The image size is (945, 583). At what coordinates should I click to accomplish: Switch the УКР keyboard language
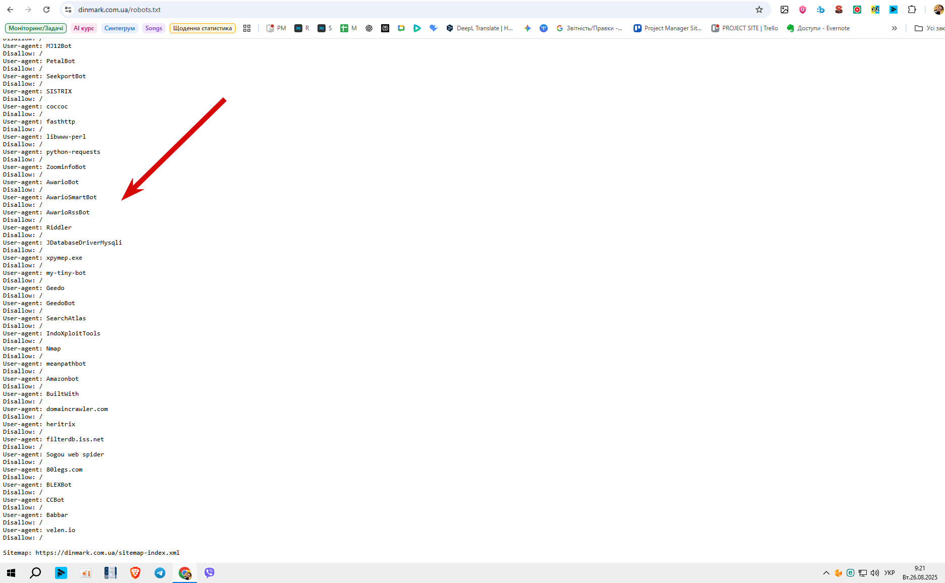[x=889, y=573]
